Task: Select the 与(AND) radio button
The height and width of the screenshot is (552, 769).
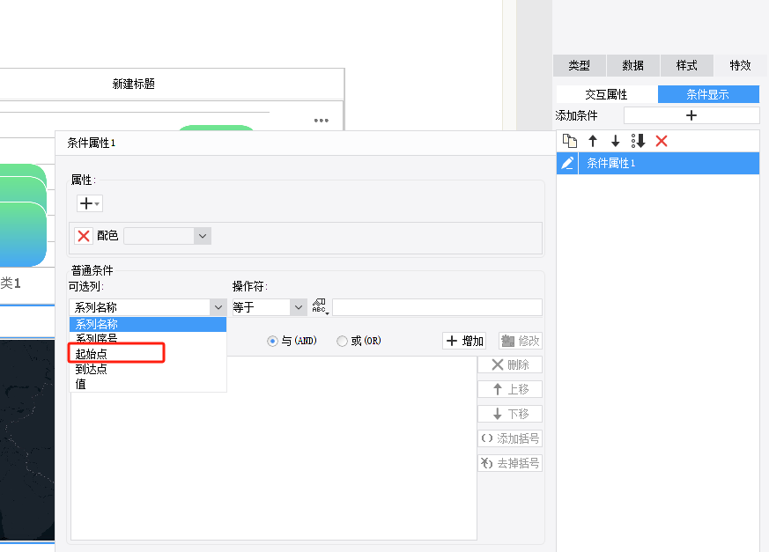Action: pyautogui.click(x=272, y=341)
